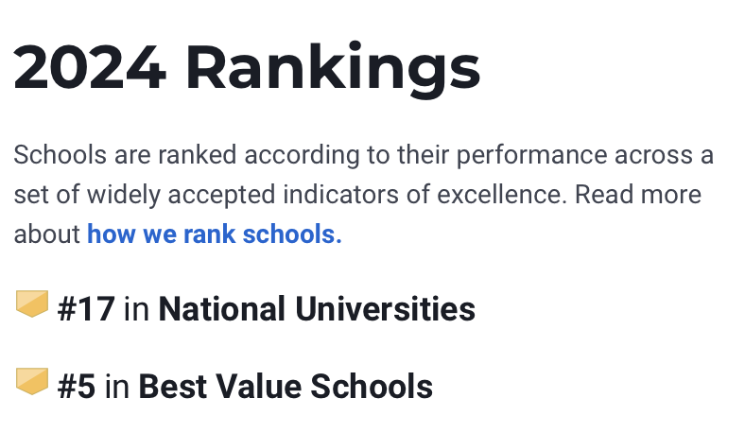Image resolution: width=745 pixels, height=433 pixels.
Task: Click the word "in" after #17
Action: click(136, 309)
